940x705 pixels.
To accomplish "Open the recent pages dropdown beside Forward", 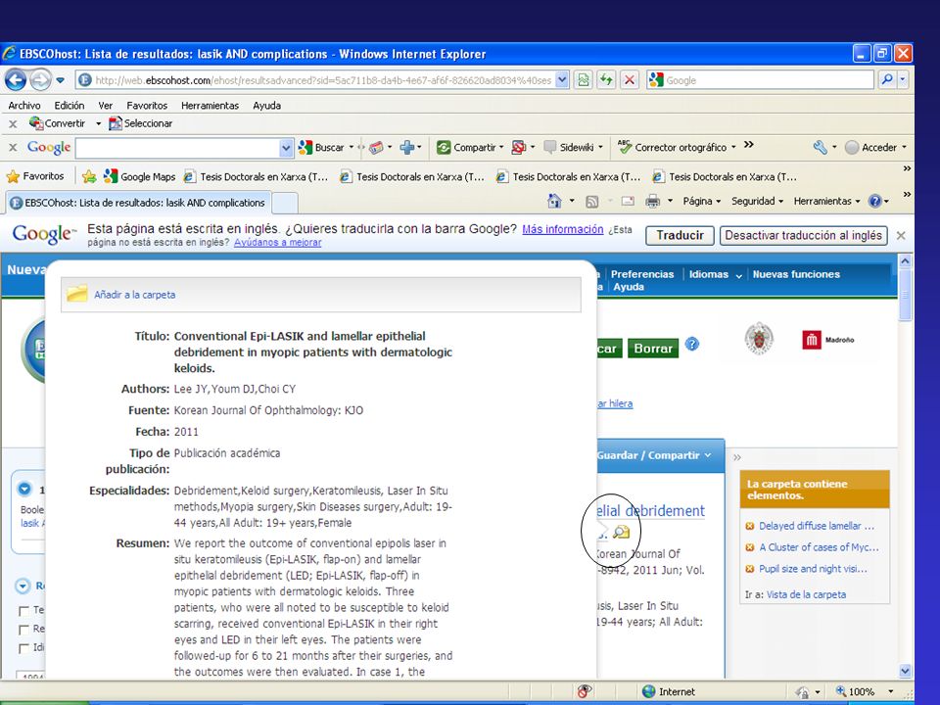I will 60,79.
